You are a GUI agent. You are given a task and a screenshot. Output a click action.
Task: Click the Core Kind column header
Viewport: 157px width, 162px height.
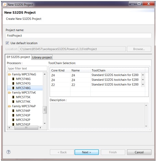click(60, 71)
